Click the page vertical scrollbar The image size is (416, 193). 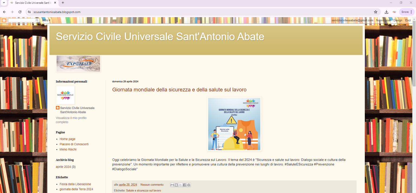[x=414, y=54]
